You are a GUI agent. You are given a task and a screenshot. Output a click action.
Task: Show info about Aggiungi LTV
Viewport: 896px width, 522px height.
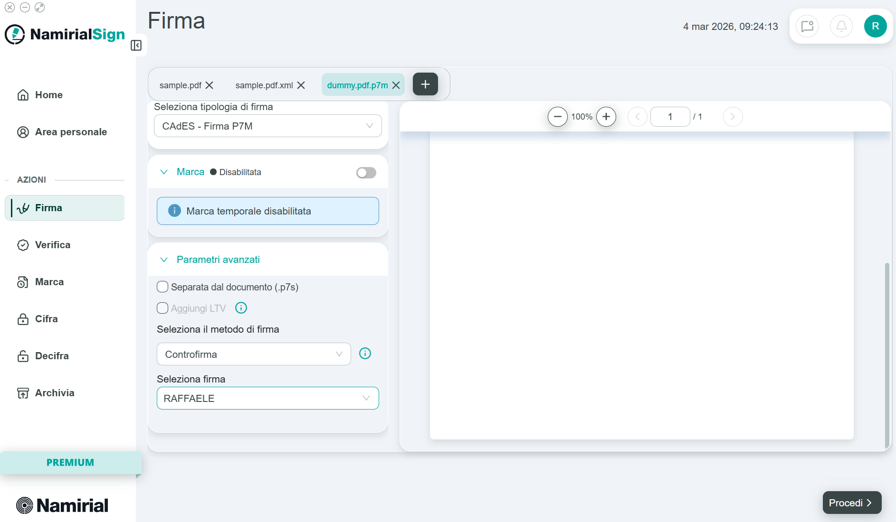[241, 308]
